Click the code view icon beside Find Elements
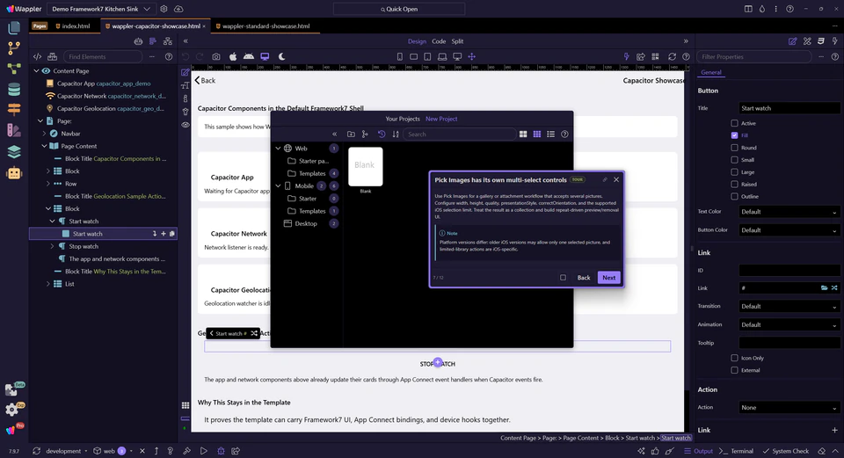Screen dimensions: 844x458 click(37, 56)
